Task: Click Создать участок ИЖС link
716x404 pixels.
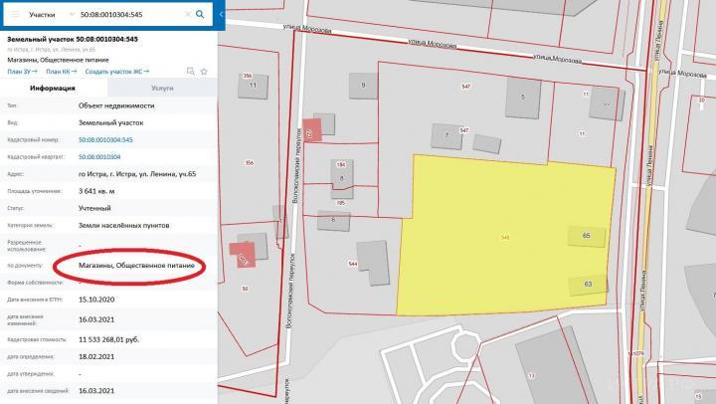Action: [x=117, y=73]
